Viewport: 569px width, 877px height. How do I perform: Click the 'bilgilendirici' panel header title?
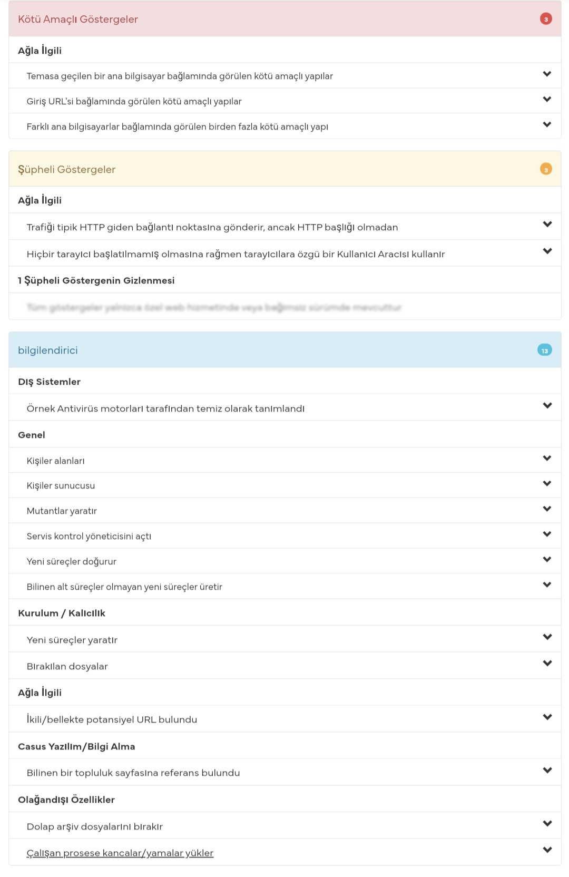pos(48,350)
